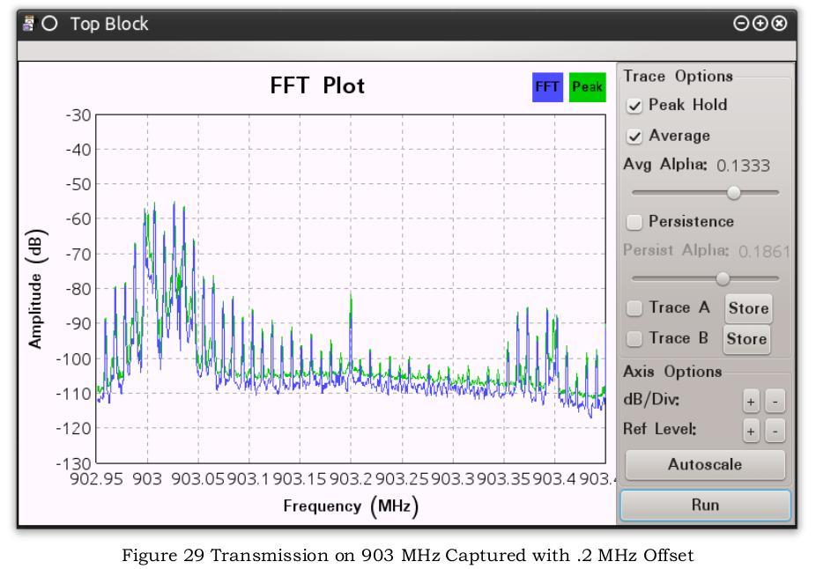
Task: Raise Ref Level with the plus button
Action: coord(751,432)
